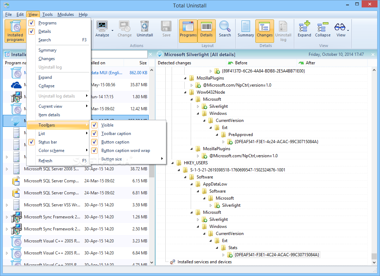Screen dimensions: 380x276
Task: Collapse the Wow6432Node tree node
Action: 185,92
